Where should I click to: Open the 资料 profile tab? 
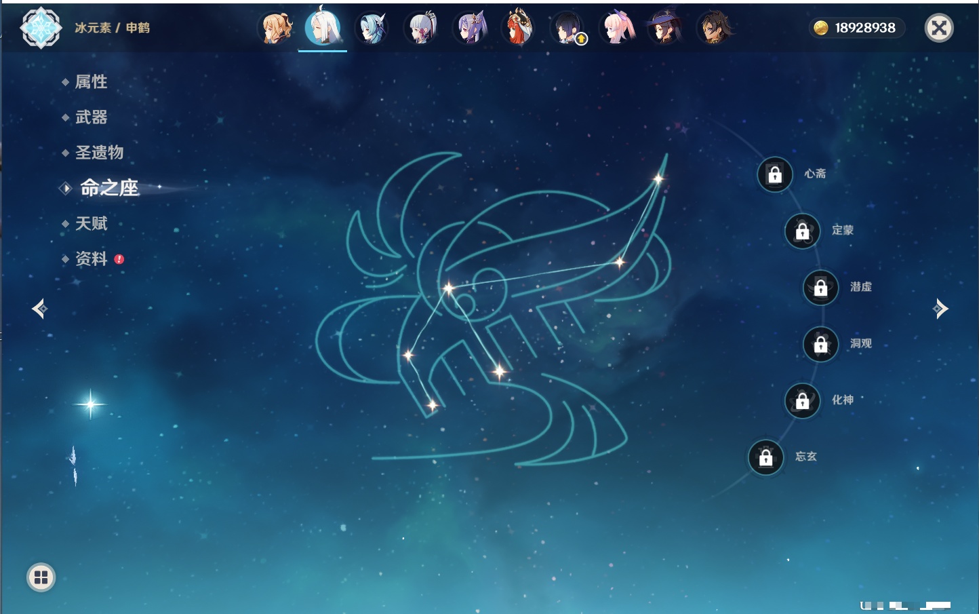pos(91,258)
